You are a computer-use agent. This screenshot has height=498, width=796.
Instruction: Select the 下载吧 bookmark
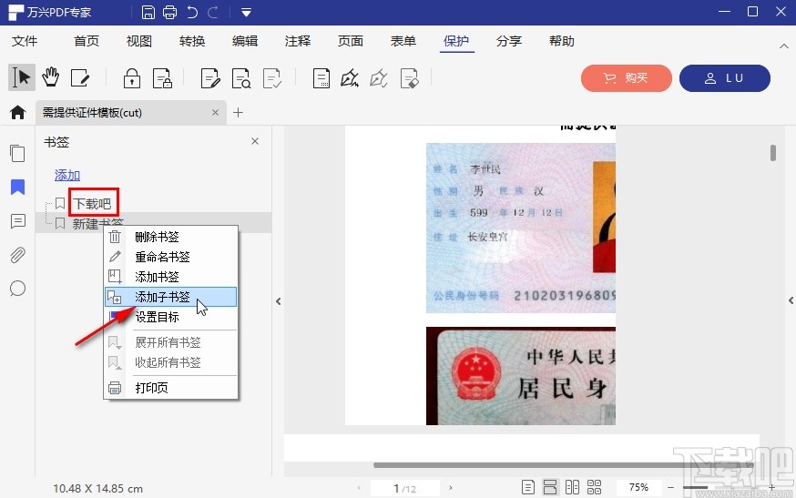(92, 204)
